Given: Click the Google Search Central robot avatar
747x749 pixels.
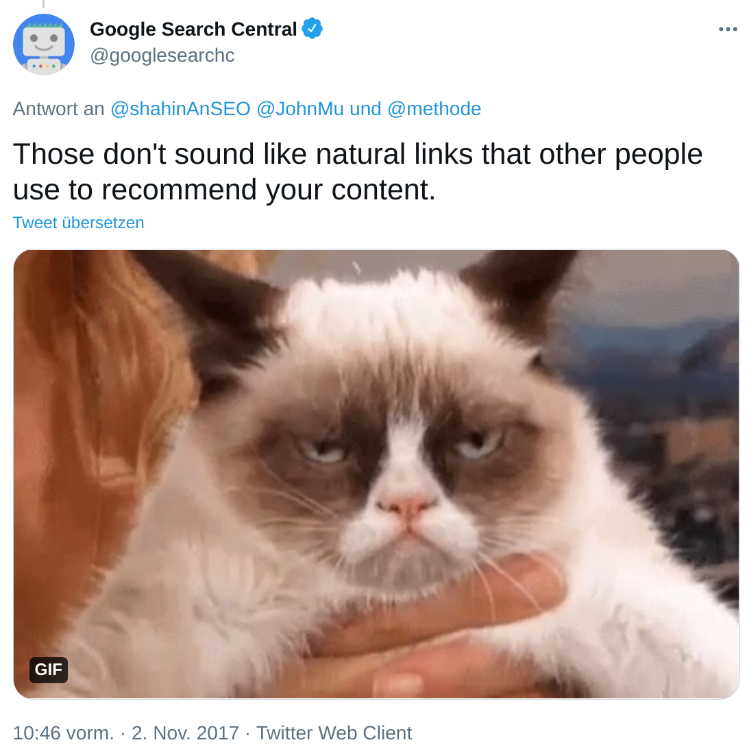Looking at the screenshot, I should pos(44,45).
